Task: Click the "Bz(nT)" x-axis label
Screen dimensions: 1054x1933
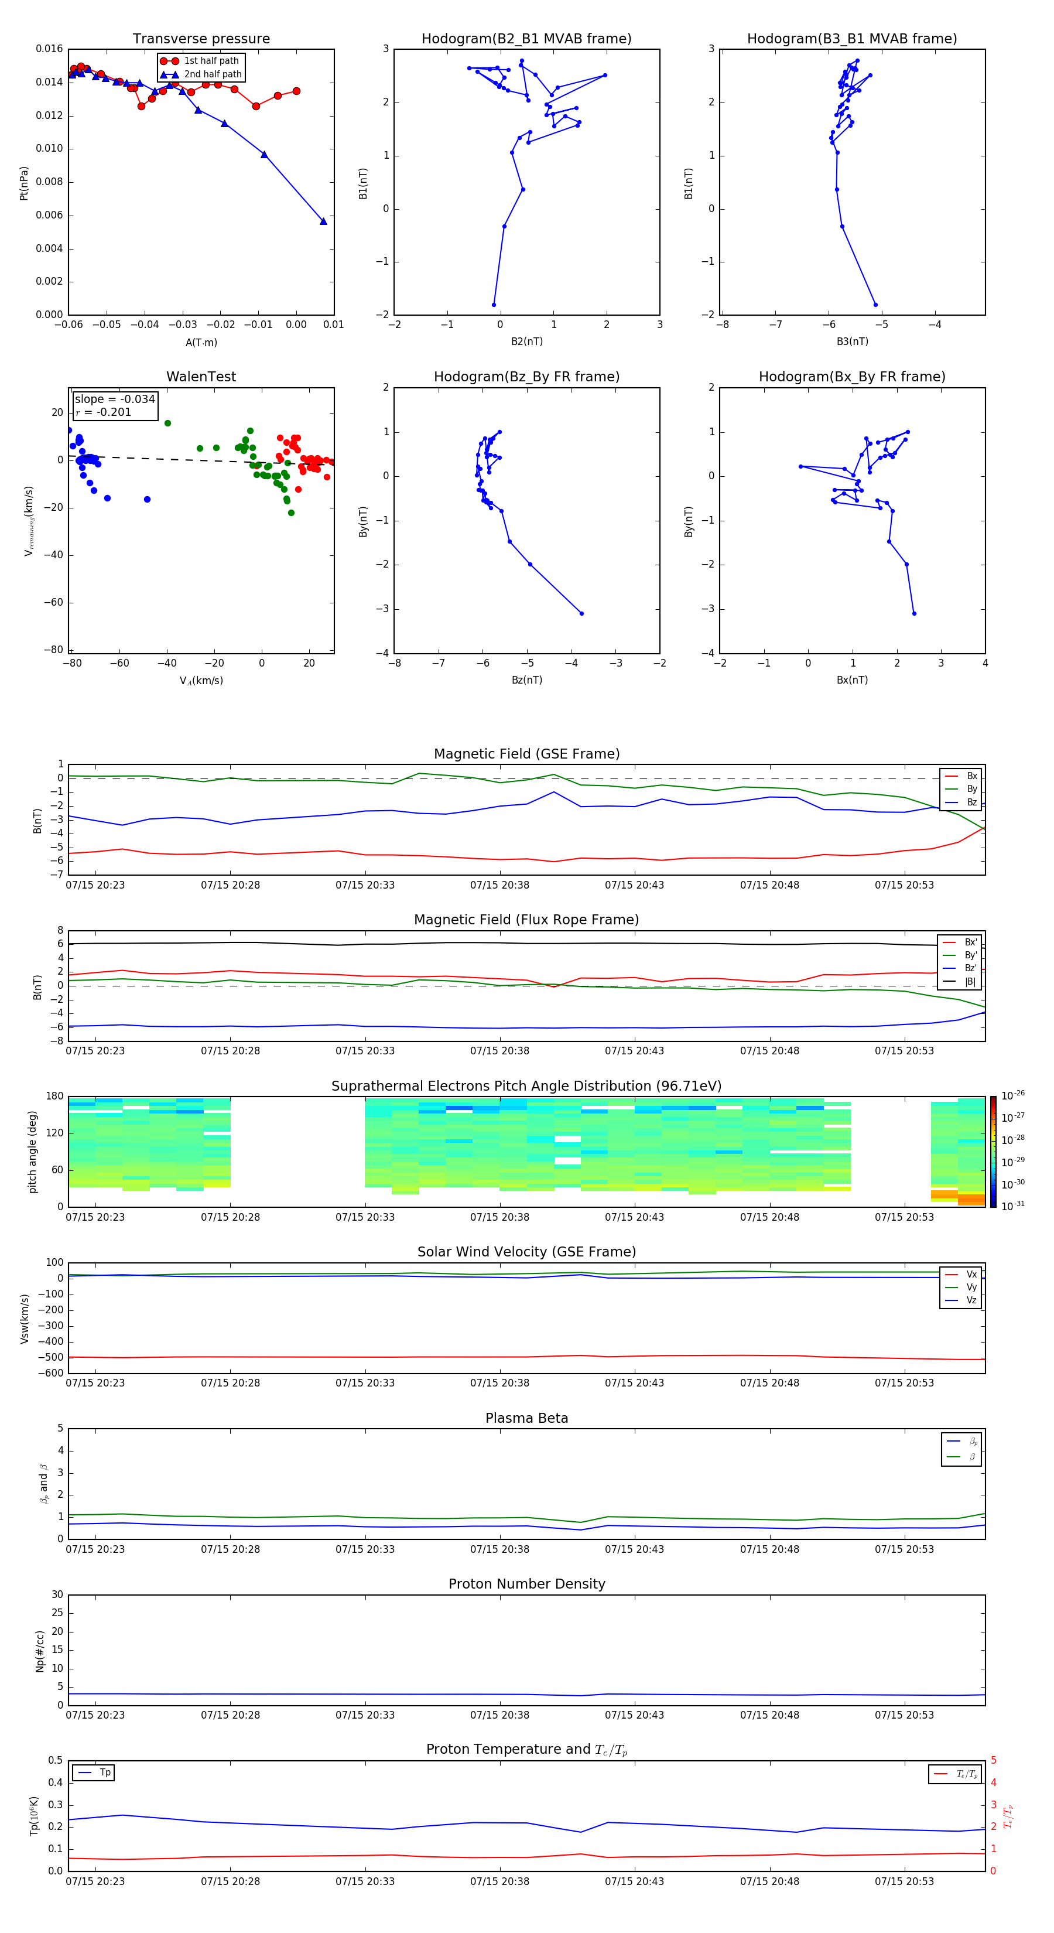Action: (526, 681)
